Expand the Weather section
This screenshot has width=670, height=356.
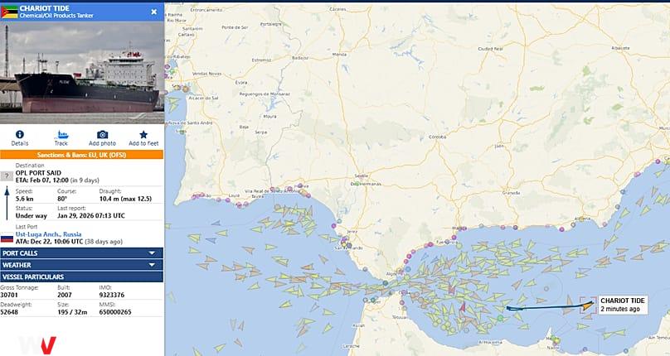coord(81,265)
